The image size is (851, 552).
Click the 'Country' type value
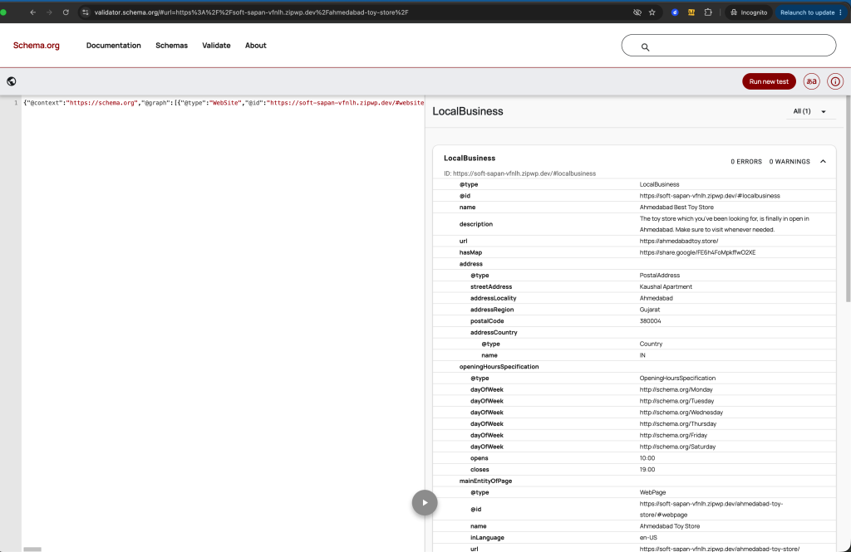click(651, 344)
